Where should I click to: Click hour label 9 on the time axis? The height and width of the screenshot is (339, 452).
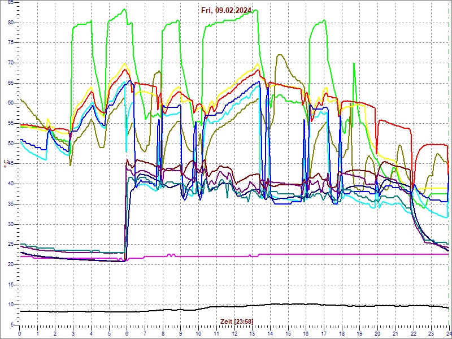point(180,333)
